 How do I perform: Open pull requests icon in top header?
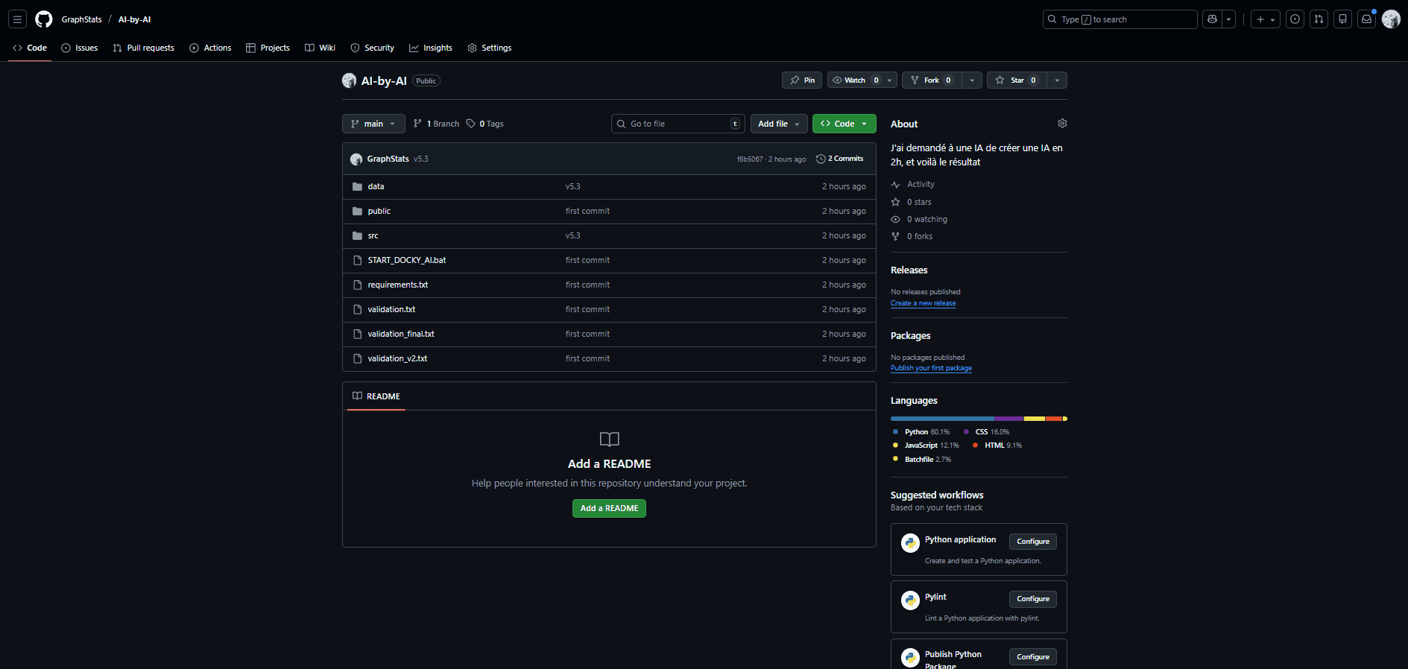1319,19
